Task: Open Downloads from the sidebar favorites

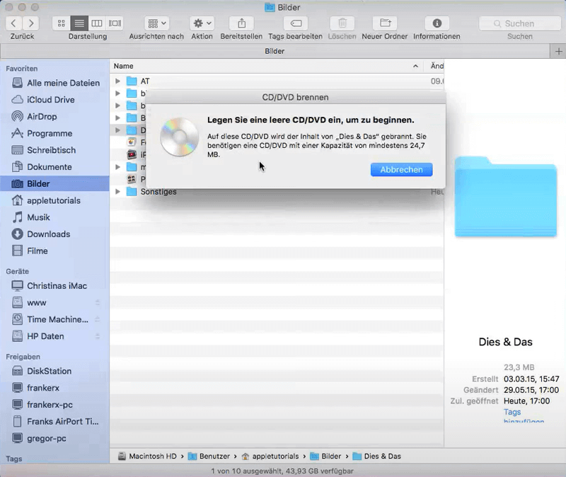Action: click(x=48, y=234)
